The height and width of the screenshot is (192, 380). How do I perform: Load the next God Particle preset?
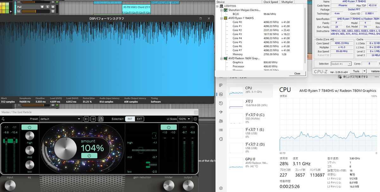click(93, 119)
